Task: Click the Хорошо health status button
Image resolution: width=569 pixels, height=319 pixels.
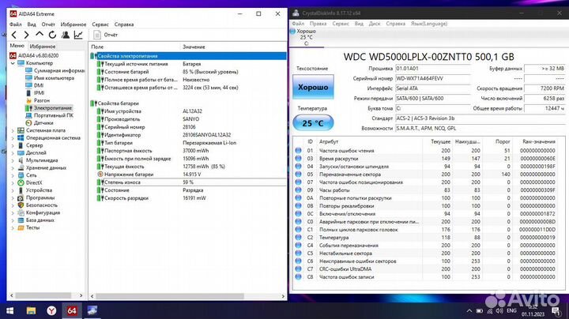Action: [313, 87]
